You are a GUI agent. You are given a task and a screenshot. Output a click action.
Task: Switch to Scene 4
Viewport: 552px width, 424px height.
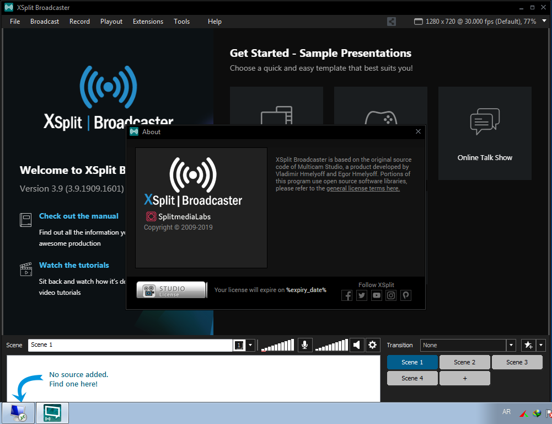click(412, 378)
